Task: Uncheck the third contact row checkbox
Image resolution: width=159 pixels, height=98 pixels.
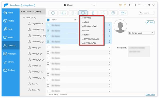Action: click(x=48, y=36)
